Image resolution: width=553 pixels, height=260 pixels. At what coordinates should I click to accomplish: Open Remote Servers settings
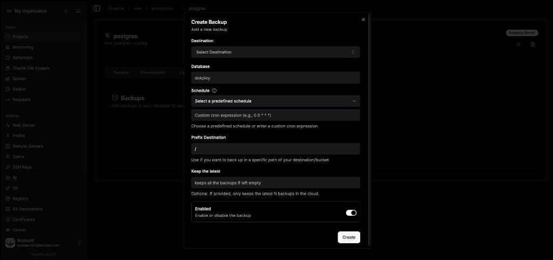42,146
